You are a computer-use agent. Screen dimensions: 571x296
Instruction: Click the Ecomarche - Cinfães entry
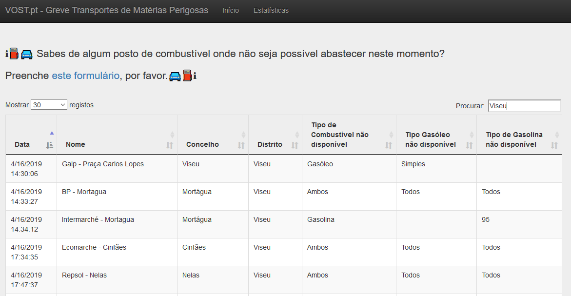click(94, 248)
